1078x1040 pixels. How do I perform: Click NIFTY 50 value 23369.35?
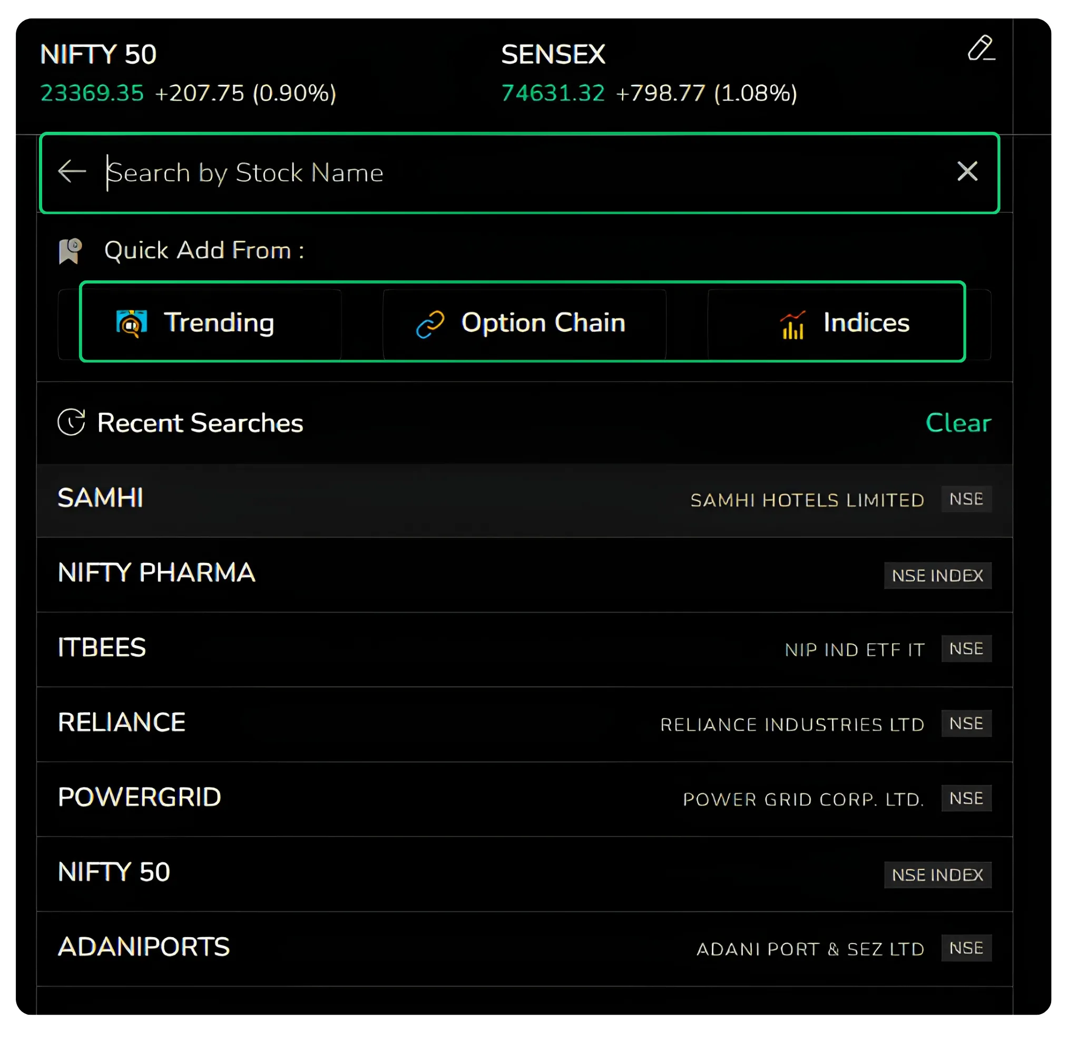[92, 93]
